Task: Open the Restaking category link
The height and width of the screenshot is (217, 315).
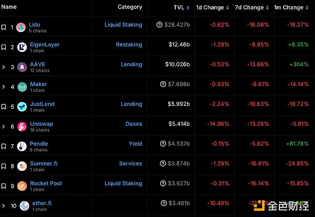Action: click(129, 45)
